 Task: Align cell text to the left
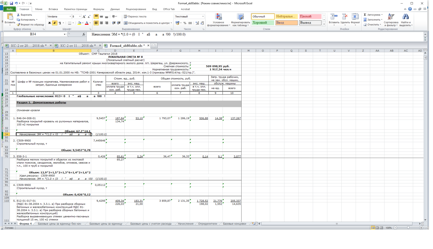[x=96, y=23]
